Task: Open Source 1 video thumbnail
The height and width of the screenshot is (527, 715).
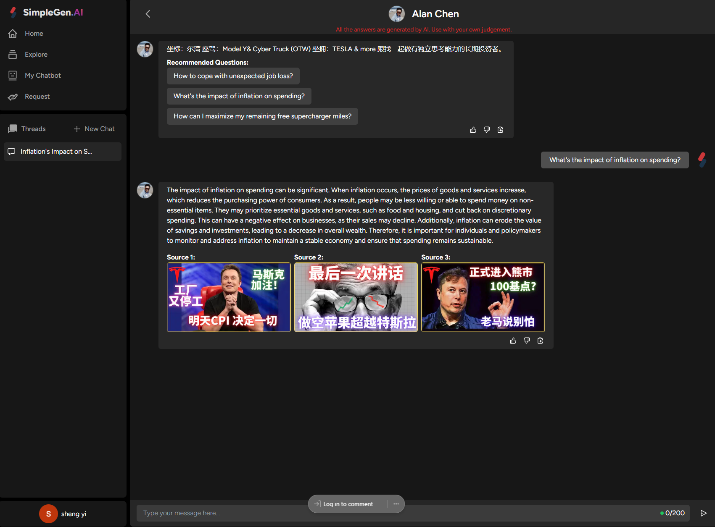Action: point(229,297)
